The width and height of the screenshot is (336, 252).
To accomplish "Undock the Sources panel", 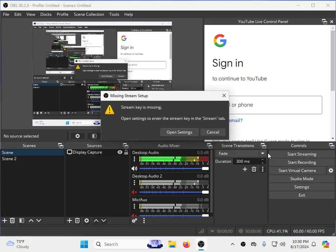I will (126, 146).
